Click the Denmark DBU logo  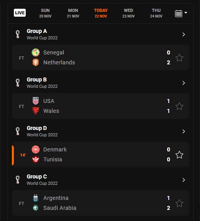pos(36,149)
